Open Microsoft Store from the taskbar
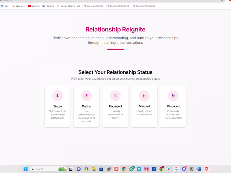Image resolution: width=231 pixels, height=173 pixels. coord(101,169)
